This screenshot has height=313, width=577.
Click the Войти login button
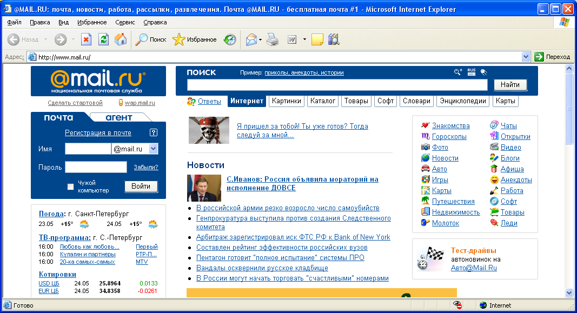point(141,187)
